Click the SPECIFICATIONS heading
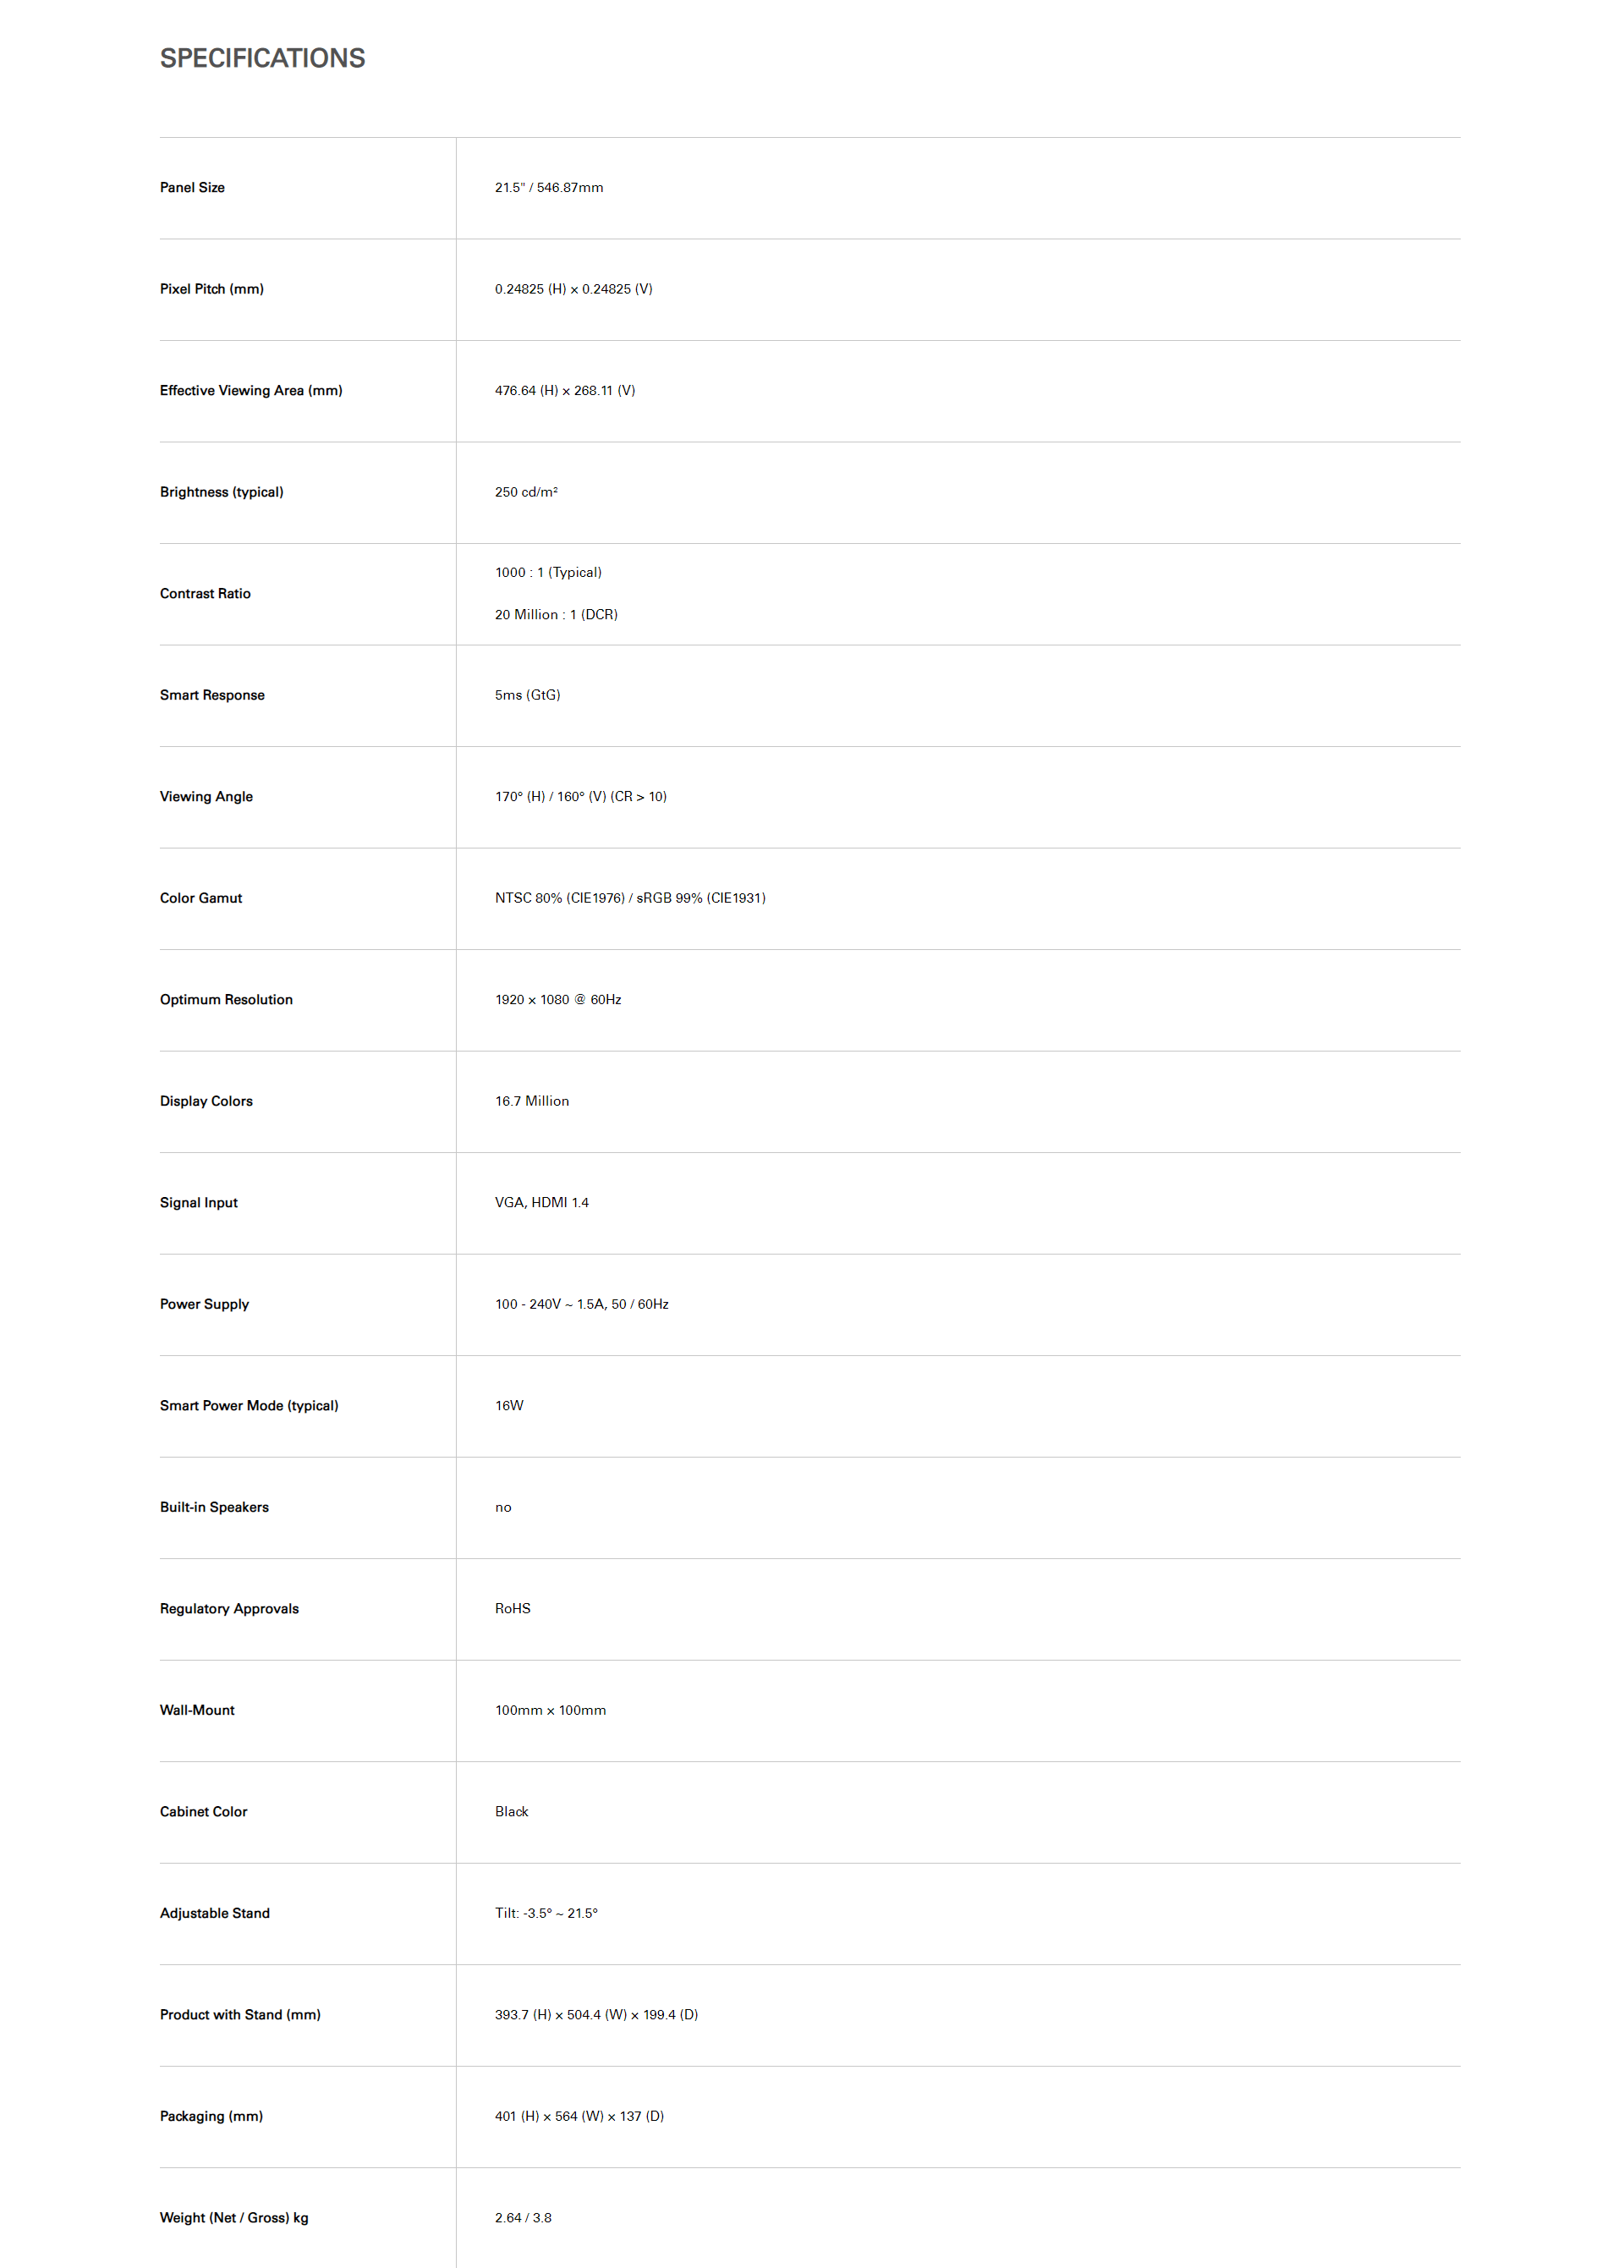This screenshot has width=1624, height=2268. (262, 58)
